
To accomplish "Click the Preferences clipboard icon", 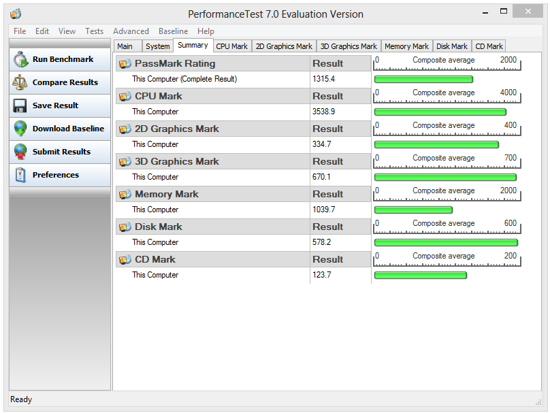I will click(20, 175).
